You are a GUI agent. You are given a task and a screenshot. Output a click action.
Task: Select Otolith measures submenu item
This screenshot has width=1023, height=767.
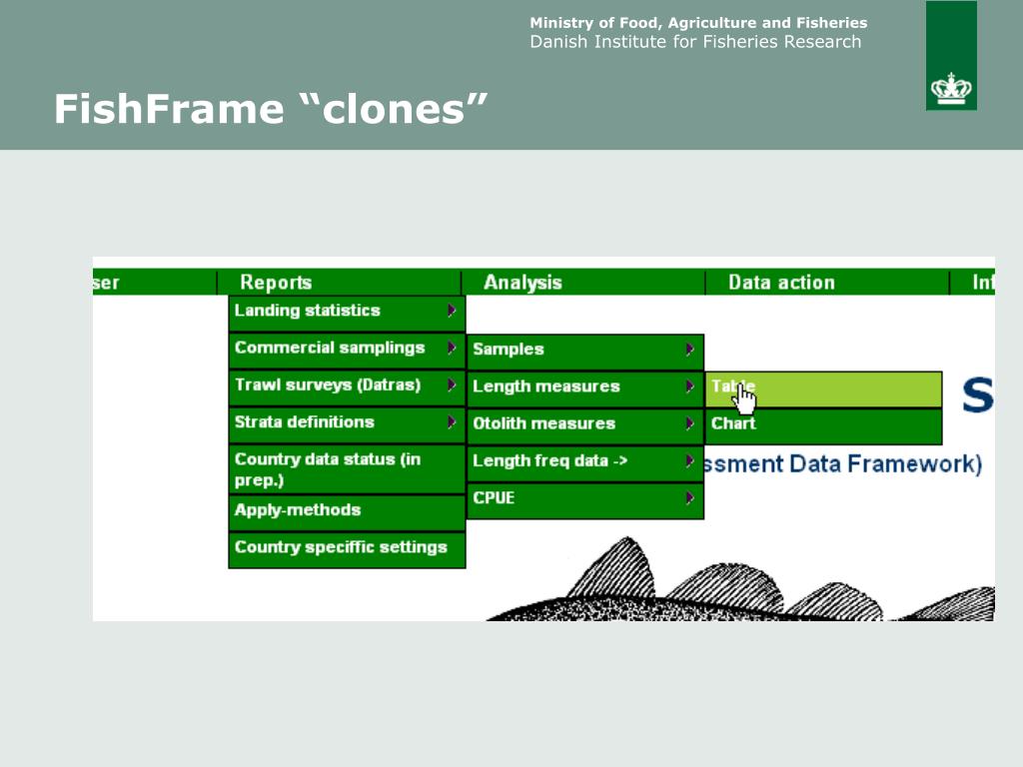(x=585, y=426)
